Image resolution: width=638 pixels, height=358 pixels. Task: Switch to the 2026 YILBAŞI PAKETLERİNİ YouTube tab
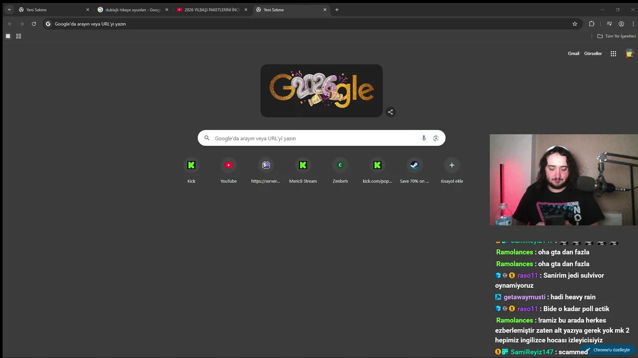211,9
